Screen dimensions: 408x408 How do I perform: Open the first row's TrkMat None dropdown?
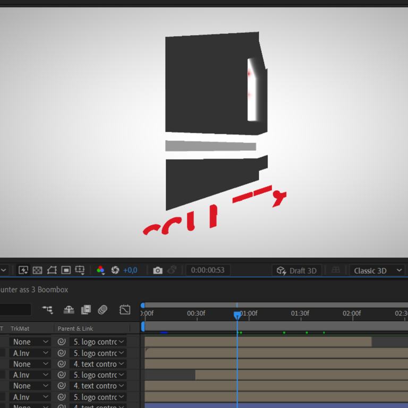point(30,342)
